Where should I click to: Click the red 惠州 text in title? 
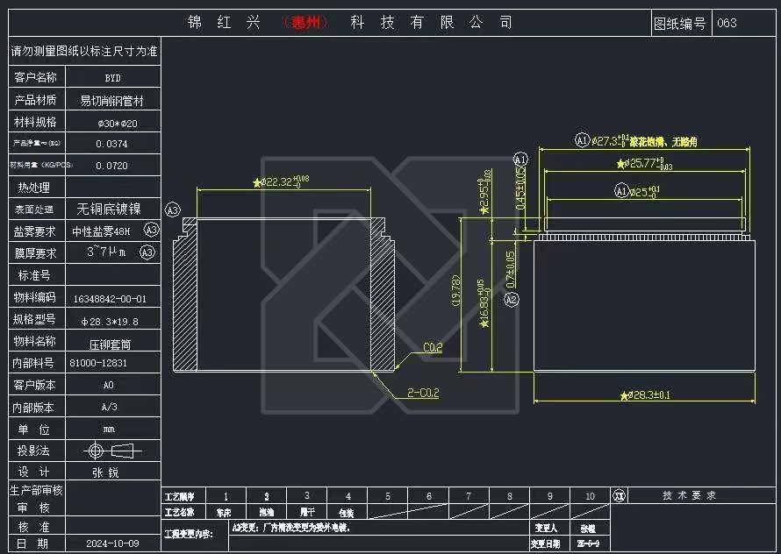306,23
